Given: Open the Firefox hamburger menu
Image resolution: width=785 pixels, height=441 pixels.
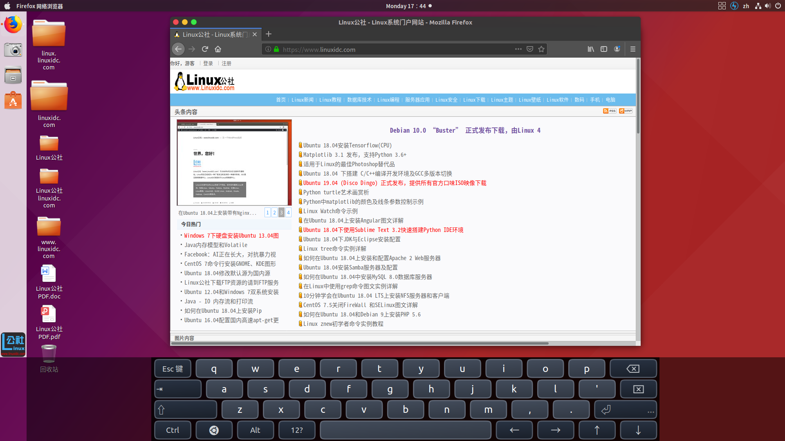Looking at the screenshot, I should 633,49.
